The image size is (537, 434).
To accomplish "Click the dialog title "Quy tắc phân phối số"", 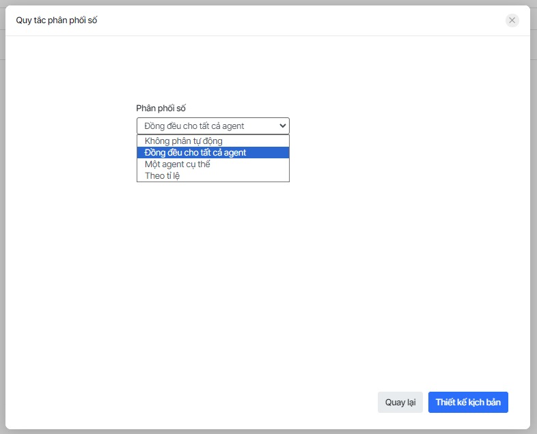I will (x=57, y=20).
